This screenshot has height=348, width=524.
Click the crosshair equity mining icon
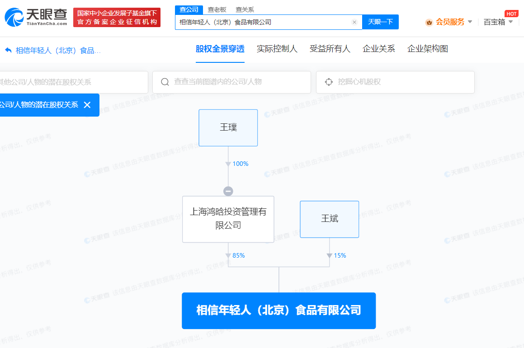tap(329, 82)
